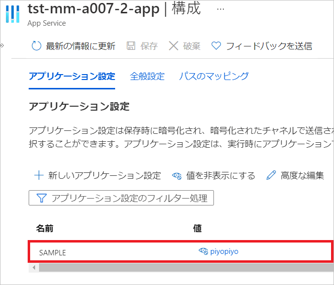Focus the アプリケーション設定のフィルター処理 field
Screen dimensions: 334x285
121,198
